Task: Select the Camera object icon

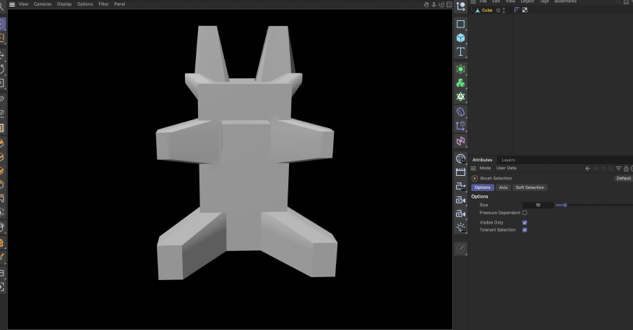Action: [460, 200]
